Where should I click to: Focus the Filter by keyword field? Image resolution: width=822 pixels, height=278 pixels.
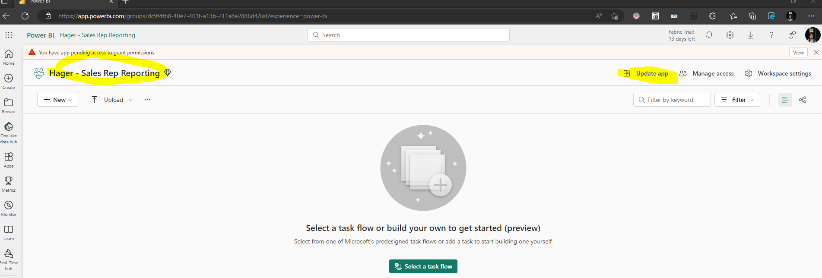[672, 100]
